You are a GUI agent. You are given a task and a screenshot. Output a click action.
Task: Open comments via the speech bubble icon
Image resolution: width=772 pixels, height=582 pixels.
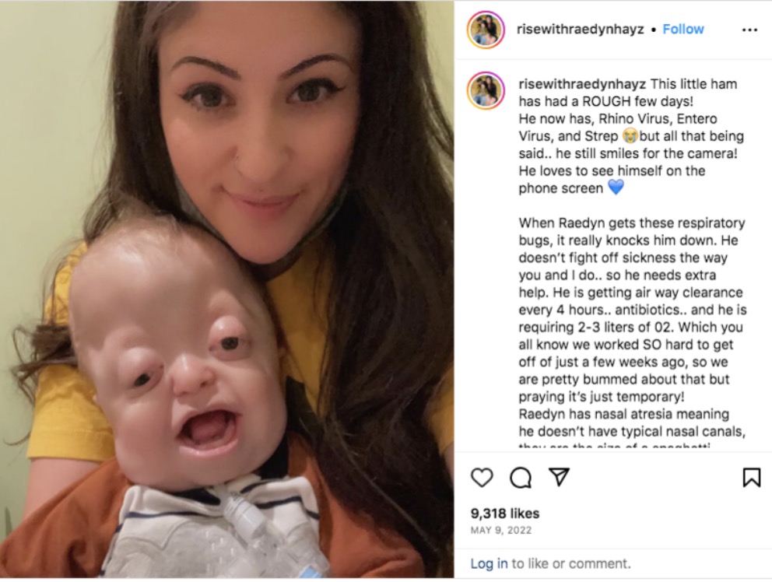pyautogui.click(x=521, y=478)
